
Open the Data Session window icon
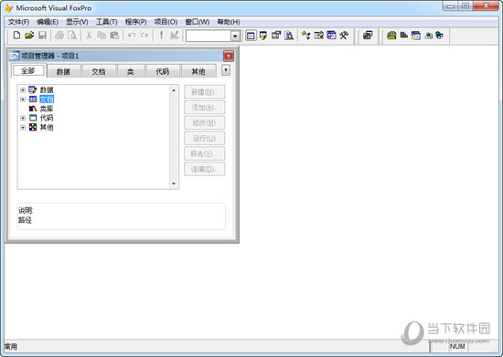click(263, 36)
